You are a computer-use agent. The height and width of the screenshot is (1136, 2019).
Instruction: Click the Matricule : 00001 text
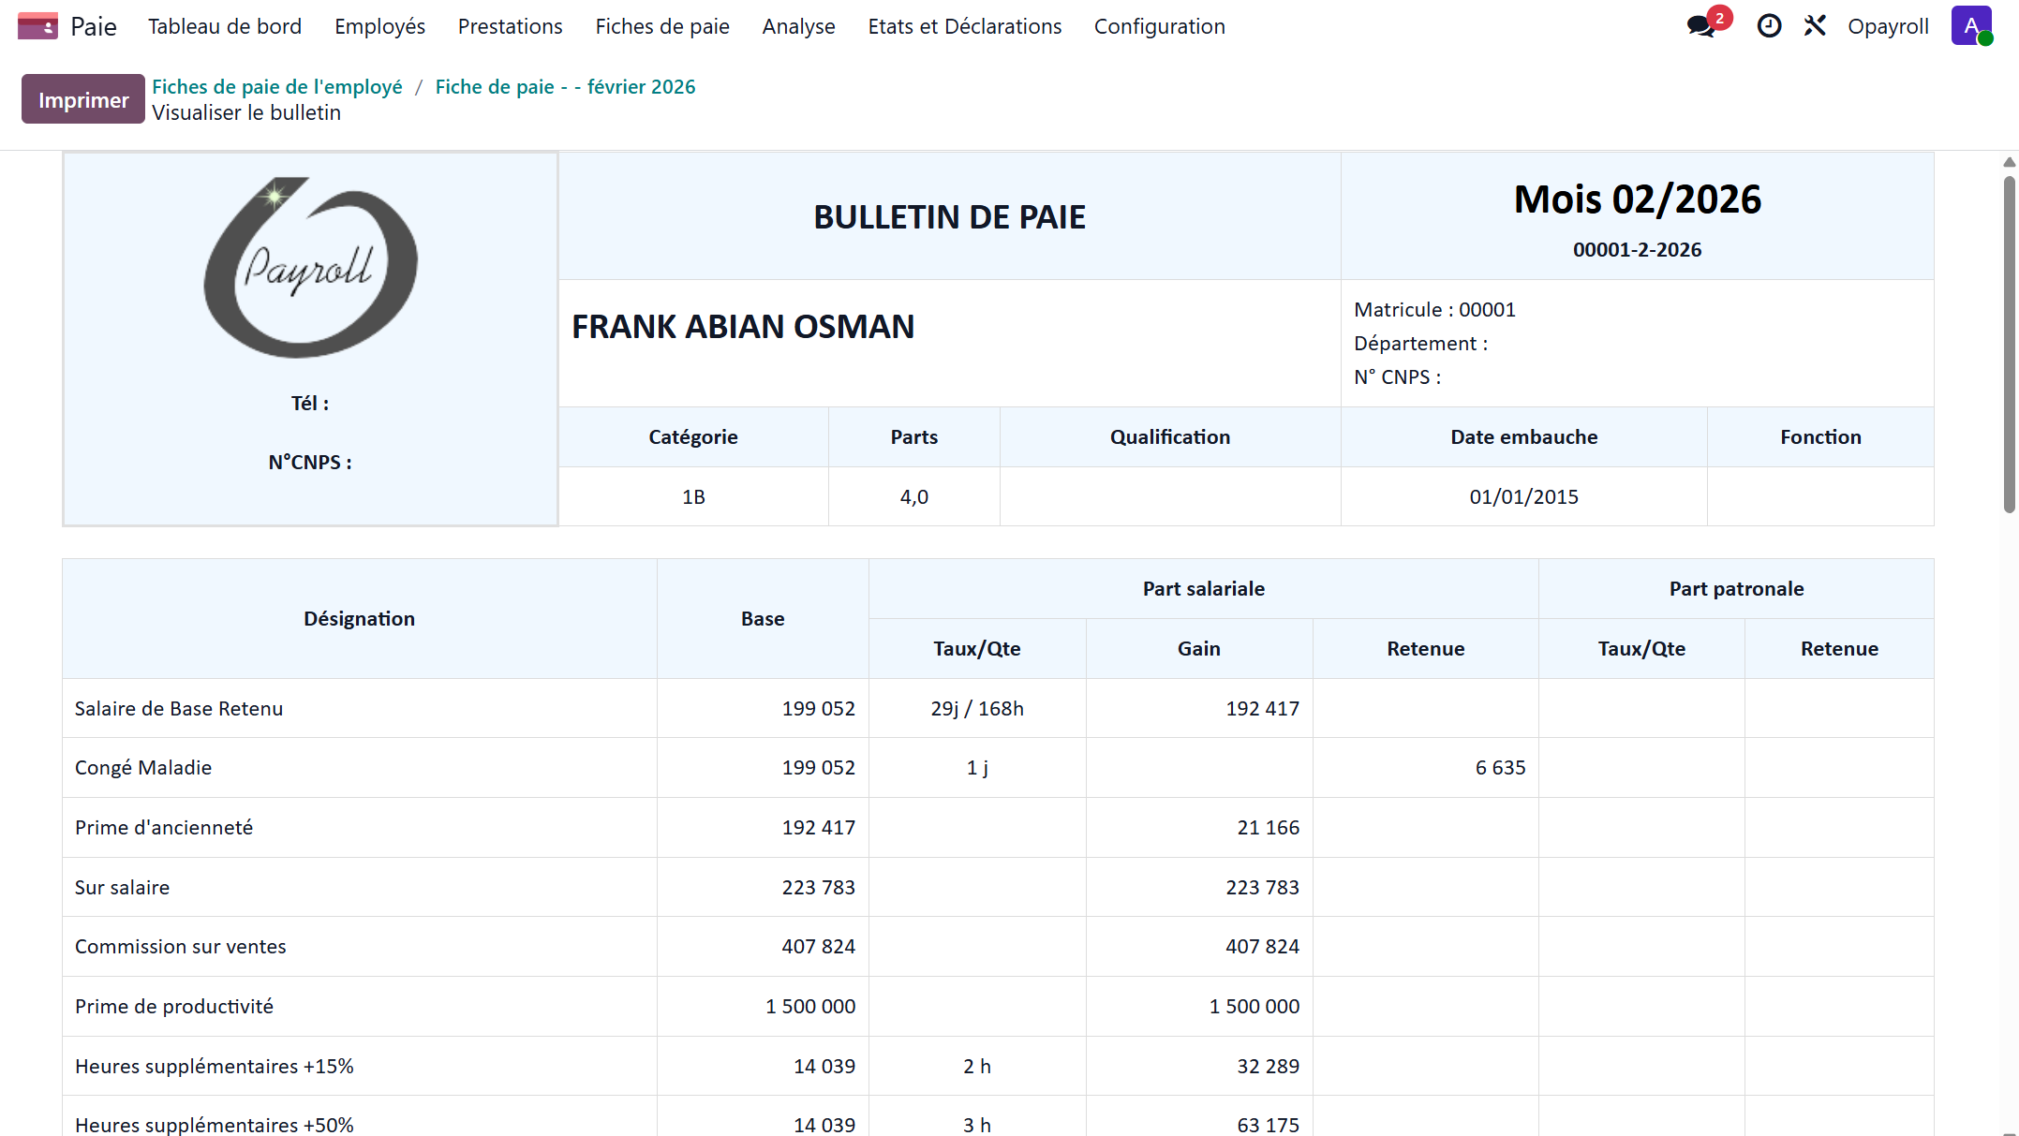(1434, 309)
